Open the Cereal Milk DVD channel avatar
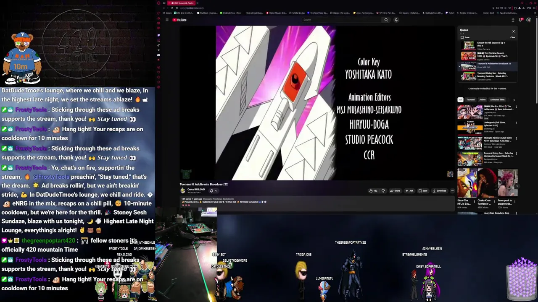This screenshot has height=302, width=538. click(x=183, y=190)
